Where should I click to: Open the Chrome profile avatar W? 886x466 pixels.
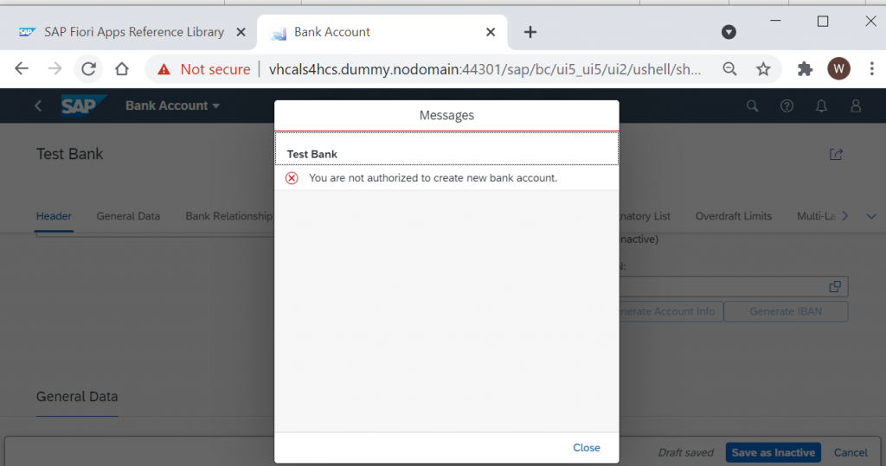(x=838, y=69)
